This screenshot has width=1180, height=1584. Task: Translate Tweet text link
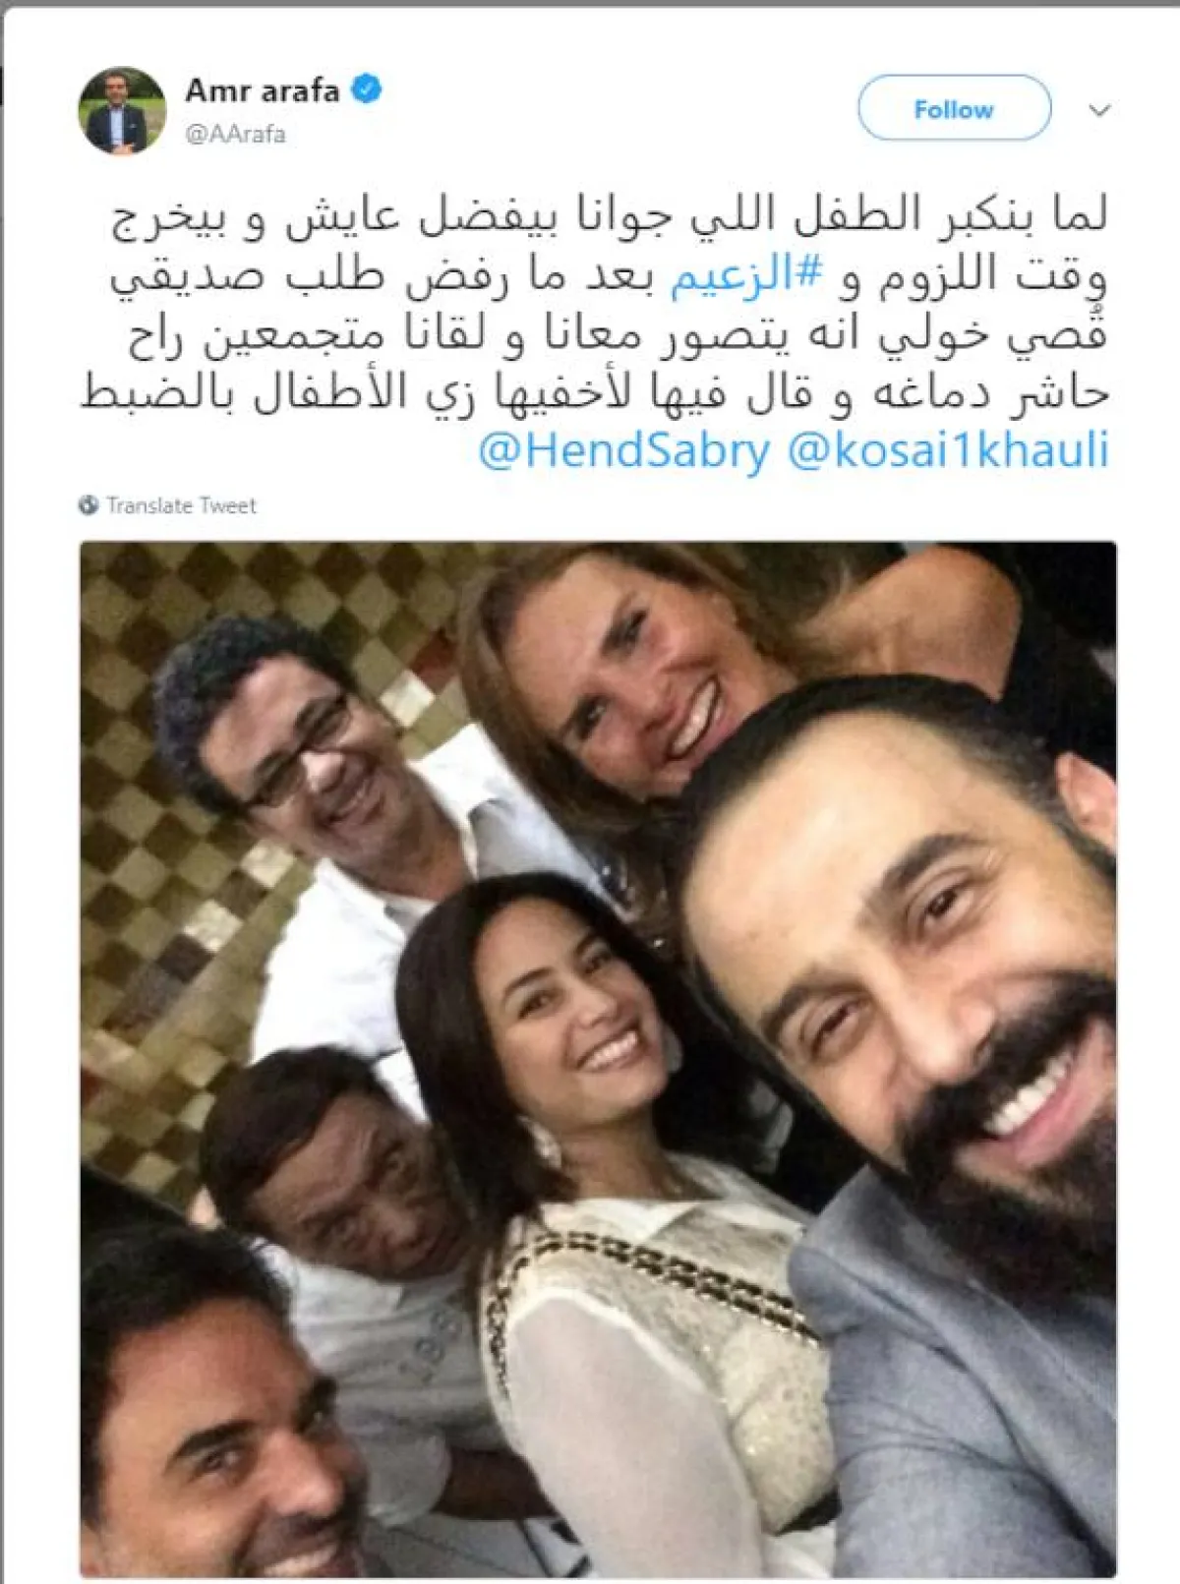pyautogui.click(x=181, y=505)
